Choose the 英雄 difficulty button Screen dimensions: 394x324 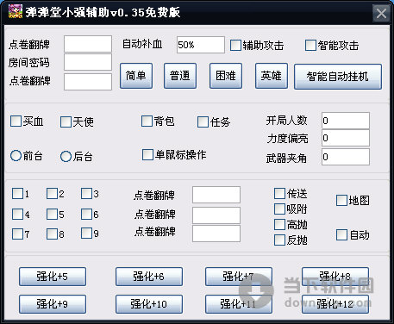click(272, 76)
